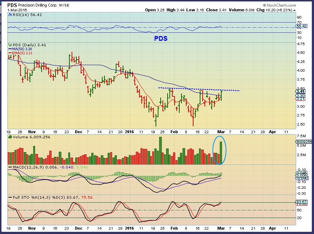Screen dimensions: 314x234
Task: Click the tallest green volume bar in late January
Action: [x=160, y=151]
